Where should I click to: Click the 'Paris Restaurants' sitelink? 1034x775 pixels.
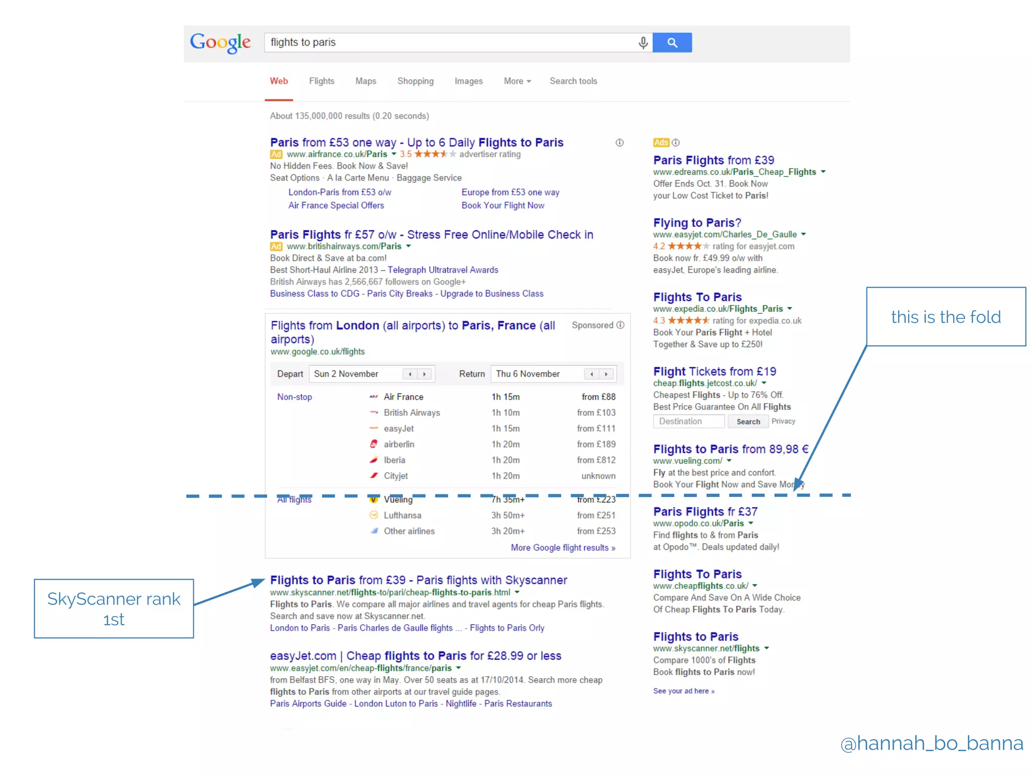pyautogui.click(x=518, y=704)
